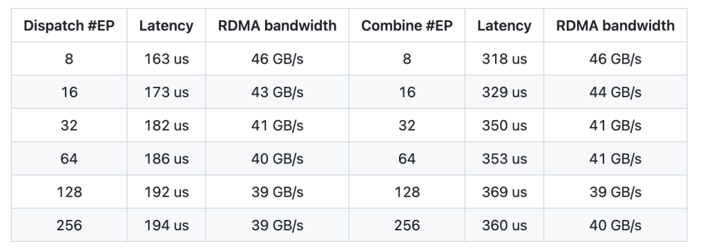Click the 186 us latency cell
The height and width of the screenshot is (251, 707).
(166, 159)
